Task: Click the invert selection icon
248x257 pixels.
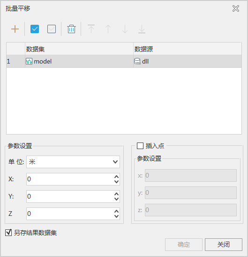Action: pos(52,29)
